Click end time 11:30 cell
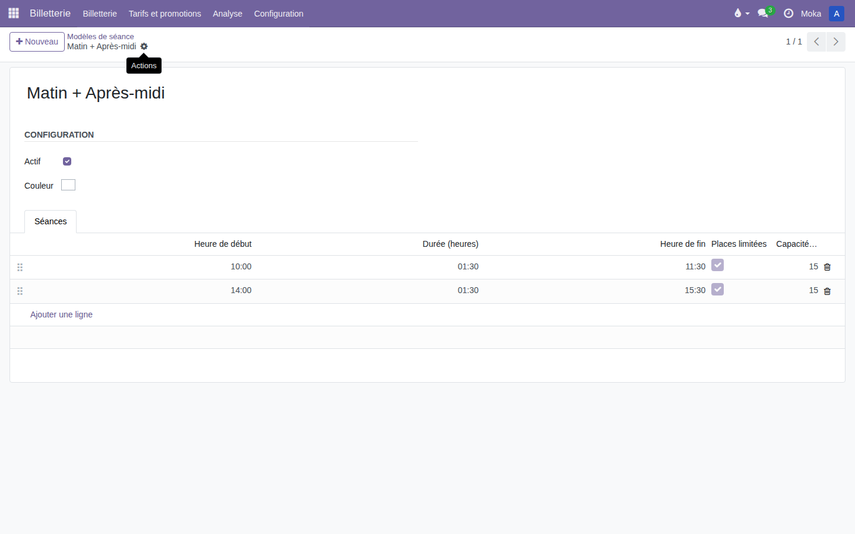Viewport: 855px width, 534px height. point(695,266)
